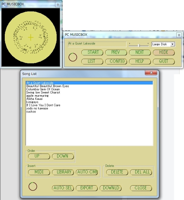
Task: Select Aloha Kauai song
Action: coord(89,99)
